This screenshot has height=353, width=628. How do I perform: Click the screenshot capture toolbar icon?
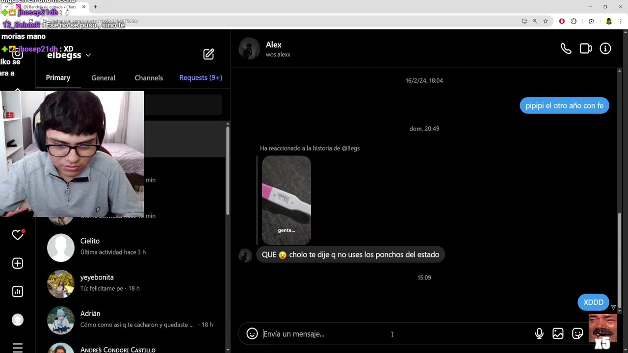pyautogui.click(x=591, y=21)
